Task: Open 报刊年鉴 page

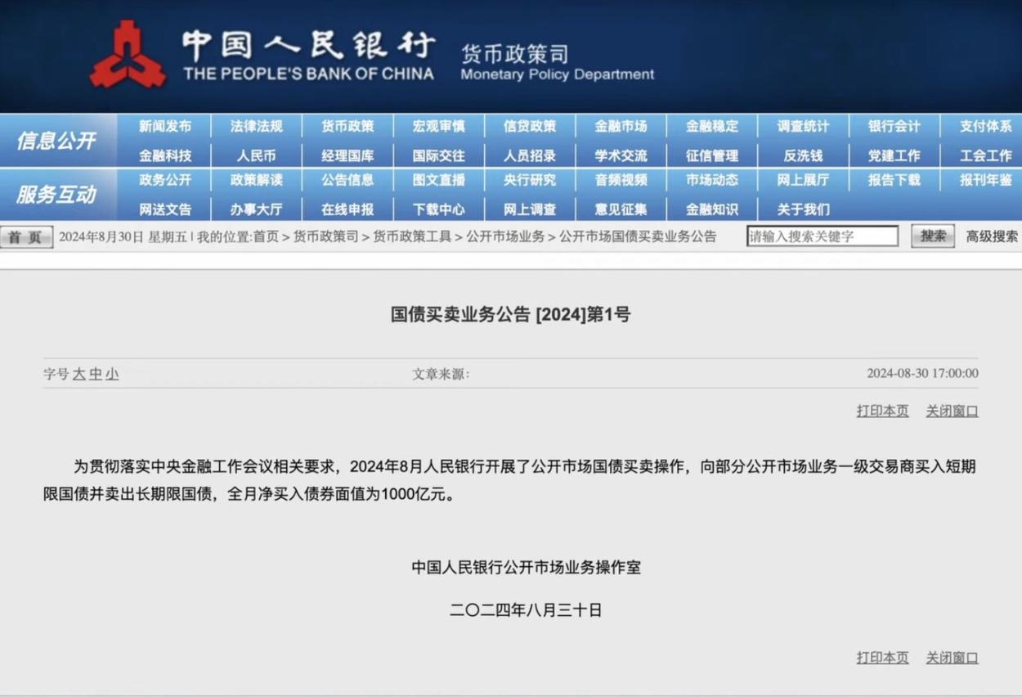Action: 986,180
